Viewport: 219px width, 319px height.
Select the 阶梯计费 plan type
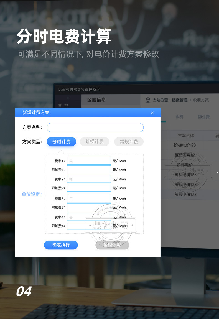tap(95, 142)
